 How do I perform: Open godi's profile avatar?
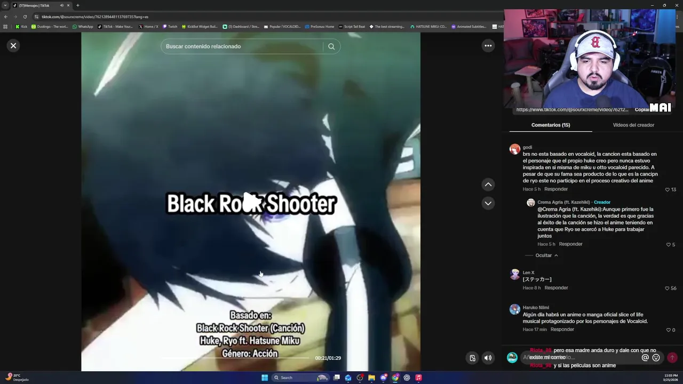click(x=514, y=149)
